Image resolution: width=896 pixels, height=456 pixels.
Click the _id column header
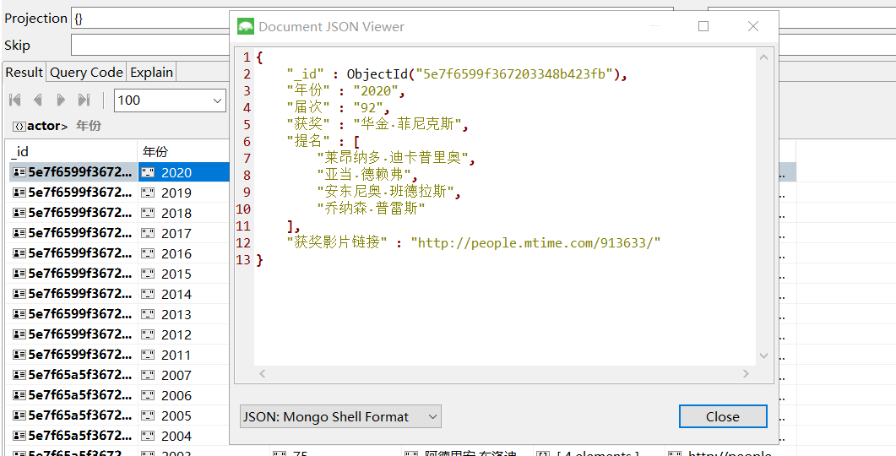71,151
